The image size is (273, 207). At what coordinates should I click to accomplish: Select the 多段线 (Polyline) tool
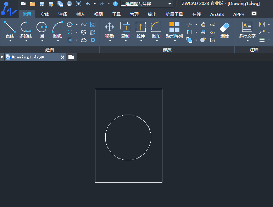26,30
